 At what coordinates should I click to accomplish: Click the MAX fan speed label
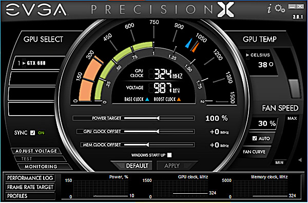coord(292,118)
